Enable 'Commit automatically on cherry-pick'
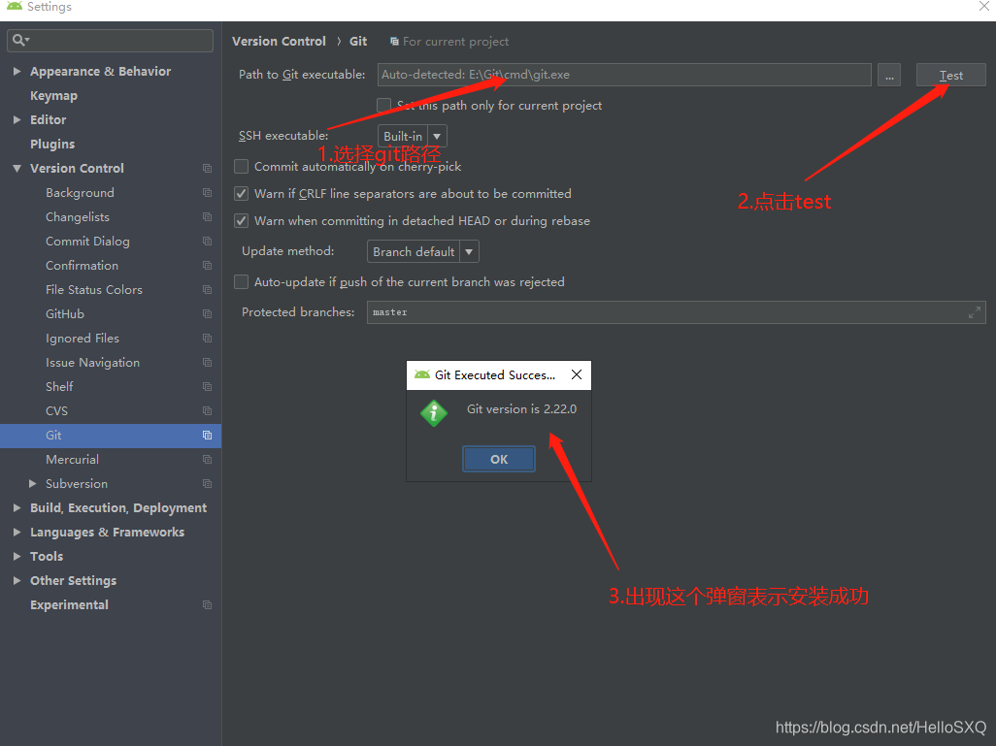The height and width of the screenshot is (746, 996). 242,166
